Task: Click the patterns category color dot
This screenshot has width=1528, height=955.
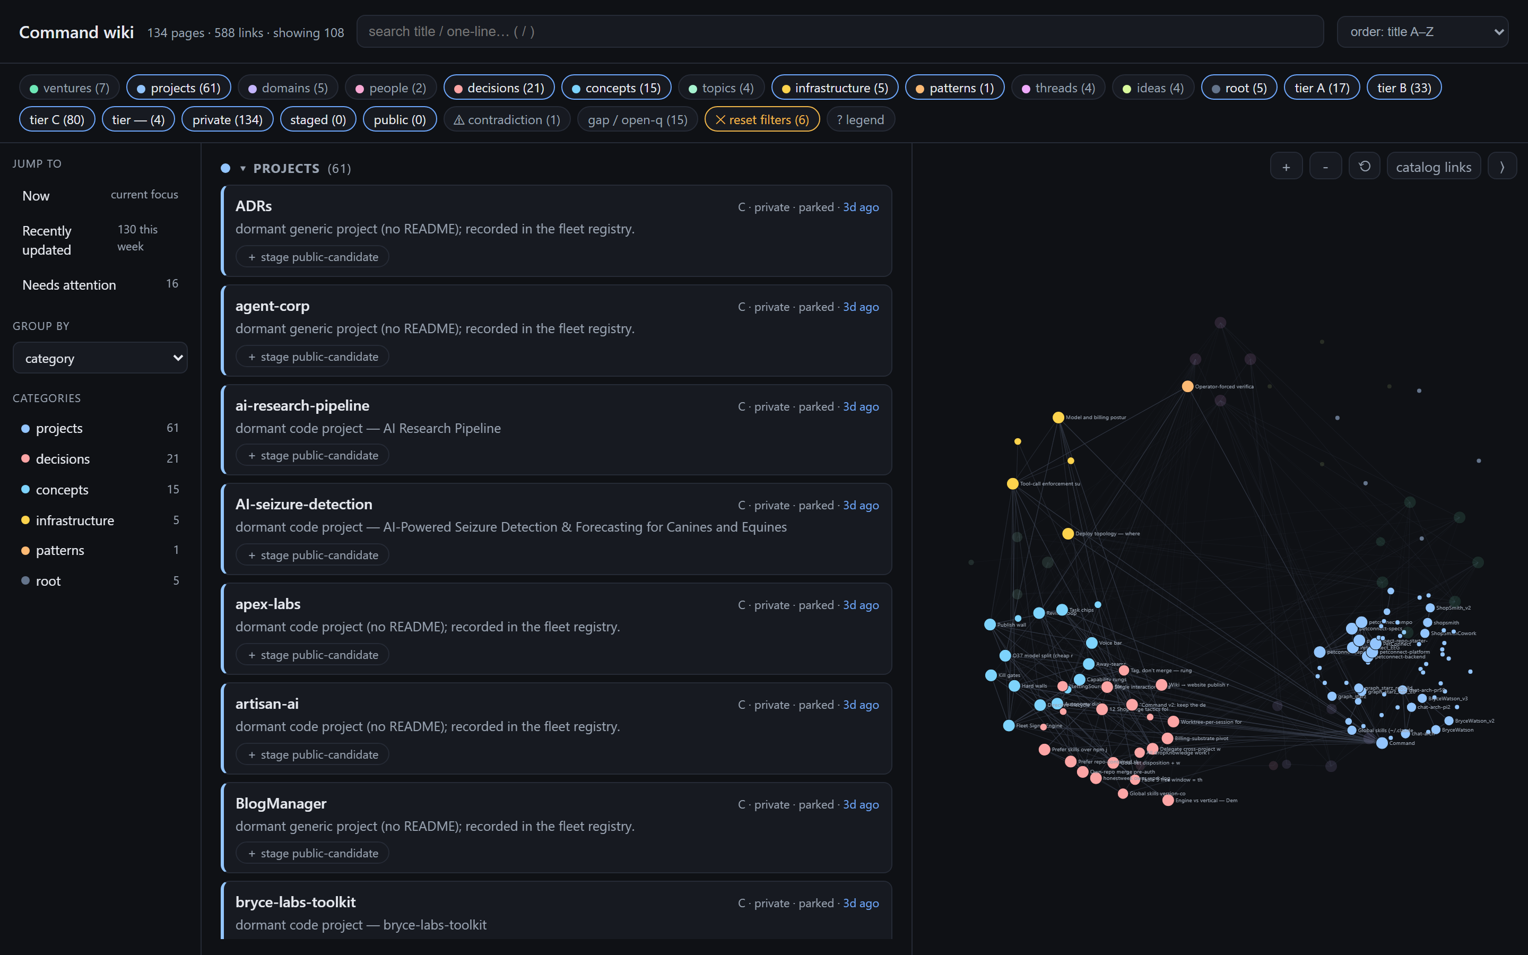Action: [x=25, y=550]
